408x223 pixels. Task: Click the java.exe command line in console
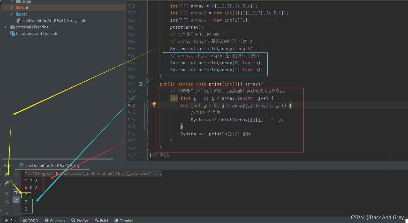[x=93, y=174]
